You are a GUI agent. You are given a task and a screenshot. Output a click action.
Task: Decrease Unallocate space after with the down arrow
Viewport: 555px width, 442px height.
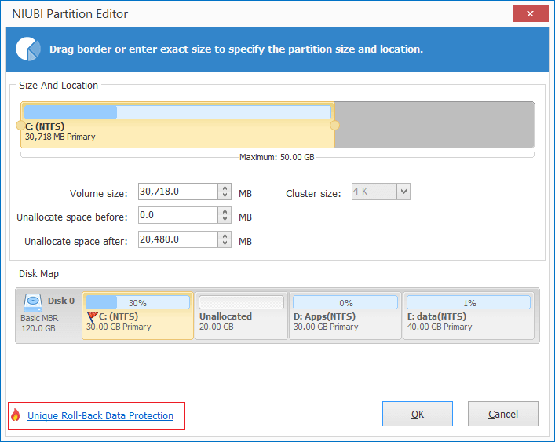(225, 243)
